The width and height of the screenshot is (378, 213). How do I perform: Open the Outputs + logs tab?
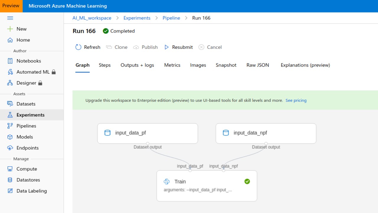[137, 65]
